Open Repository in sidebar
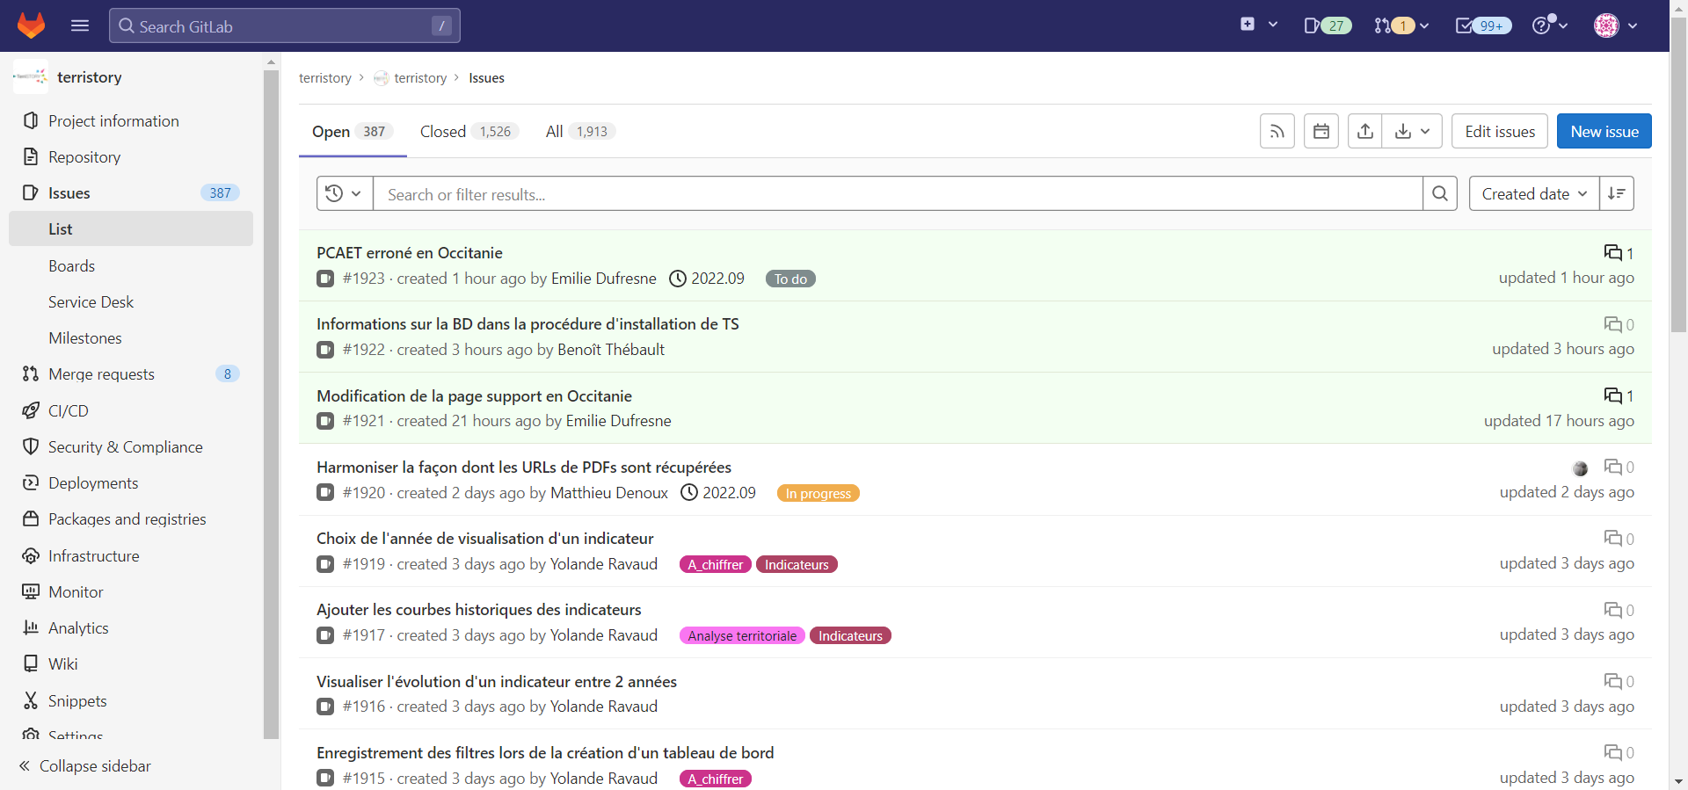The image size is (1688, 790). pyautogui.click(x=131, y=157)
